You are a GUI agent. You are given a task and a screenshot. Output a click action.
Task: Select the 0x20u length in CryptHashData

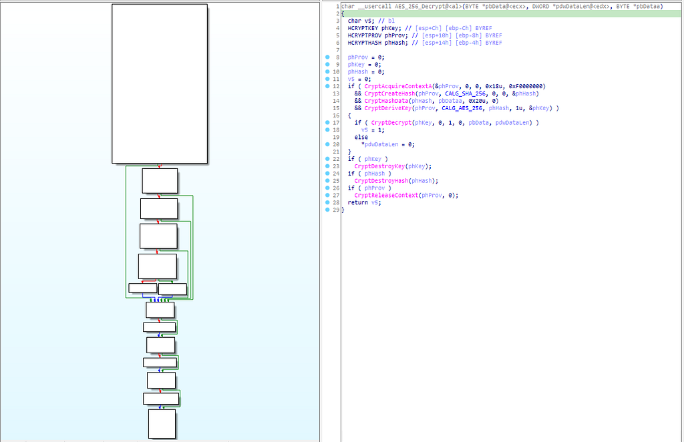tap(477, 101)
